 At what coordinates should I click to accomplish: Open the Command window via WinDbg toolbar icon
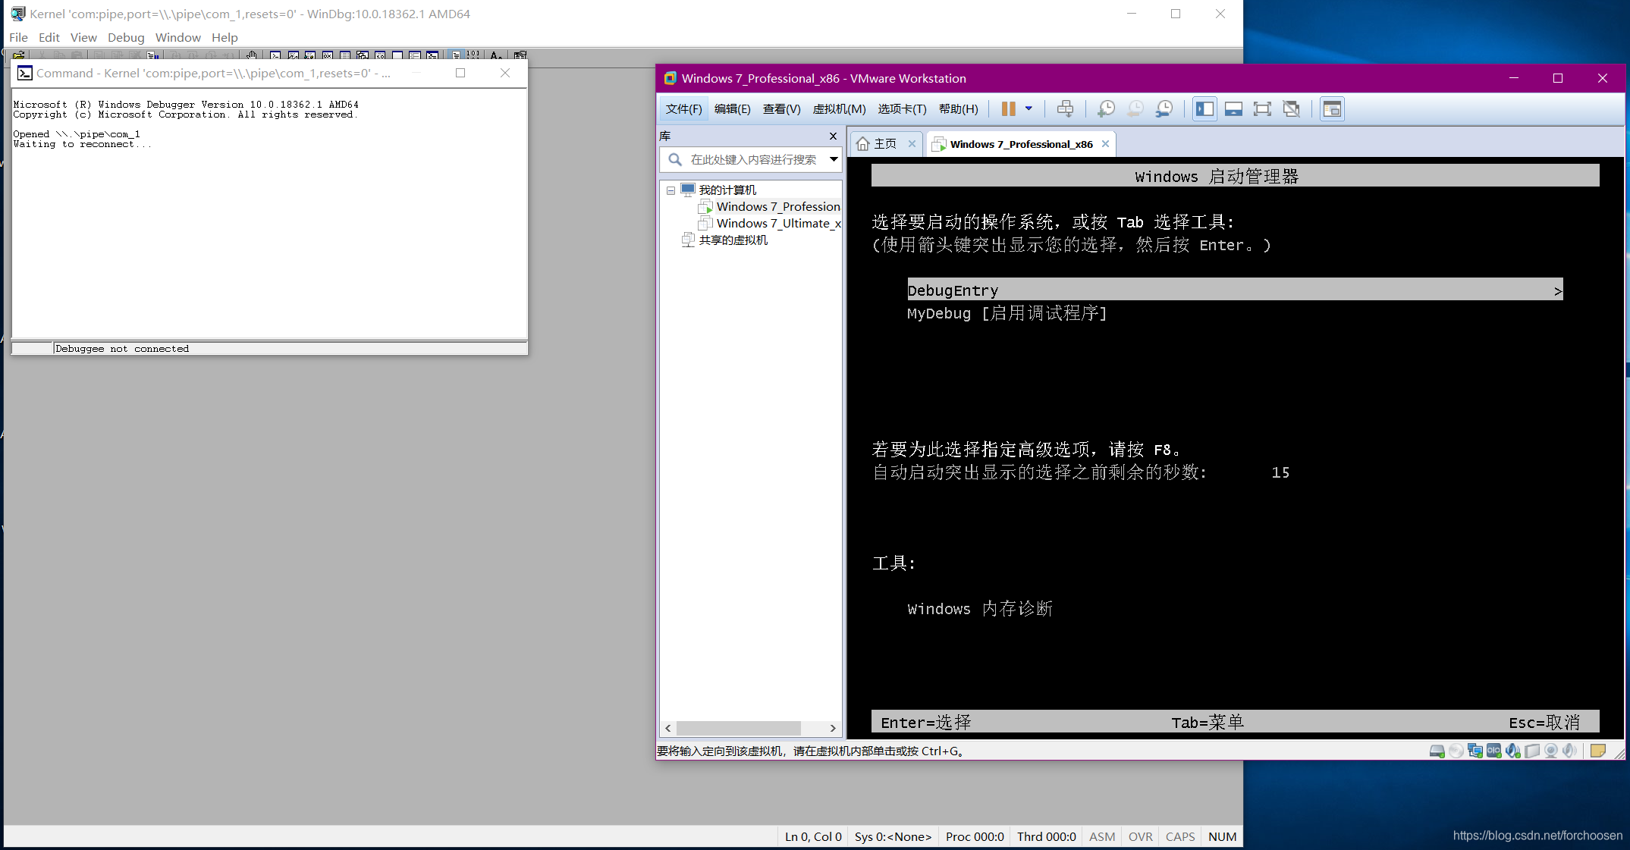tap(275, 55)
